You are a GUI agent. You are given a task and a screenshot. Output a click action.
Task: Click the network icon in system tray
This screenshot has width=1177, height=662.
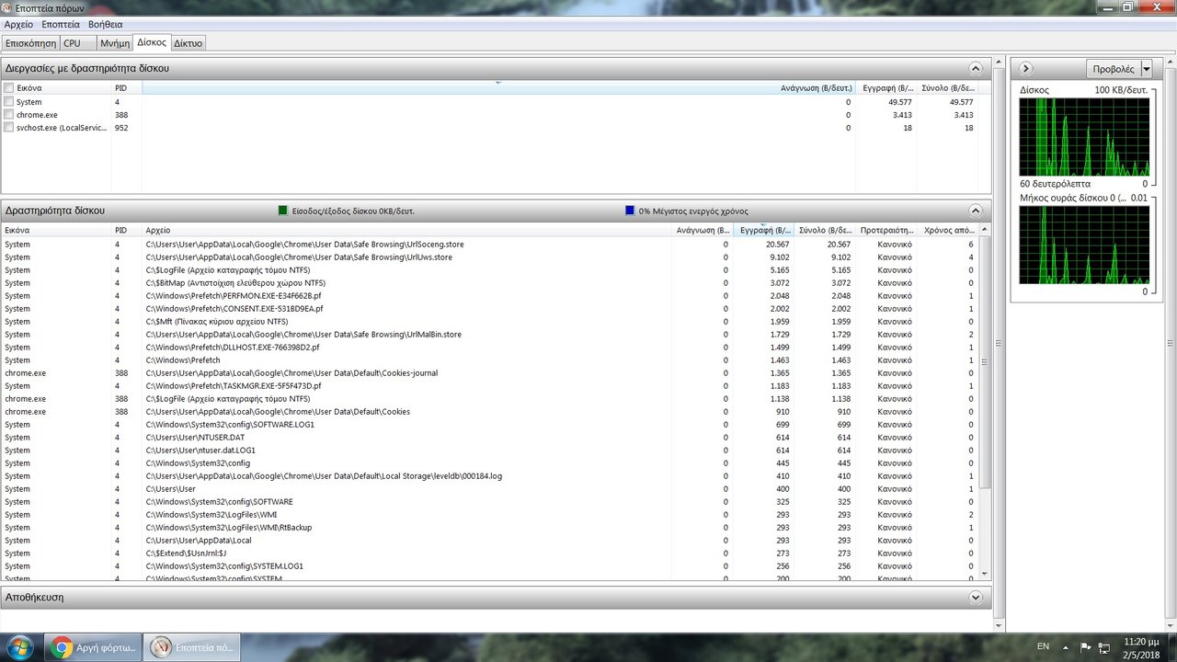pyautogui.click(x=1103, y=646)
